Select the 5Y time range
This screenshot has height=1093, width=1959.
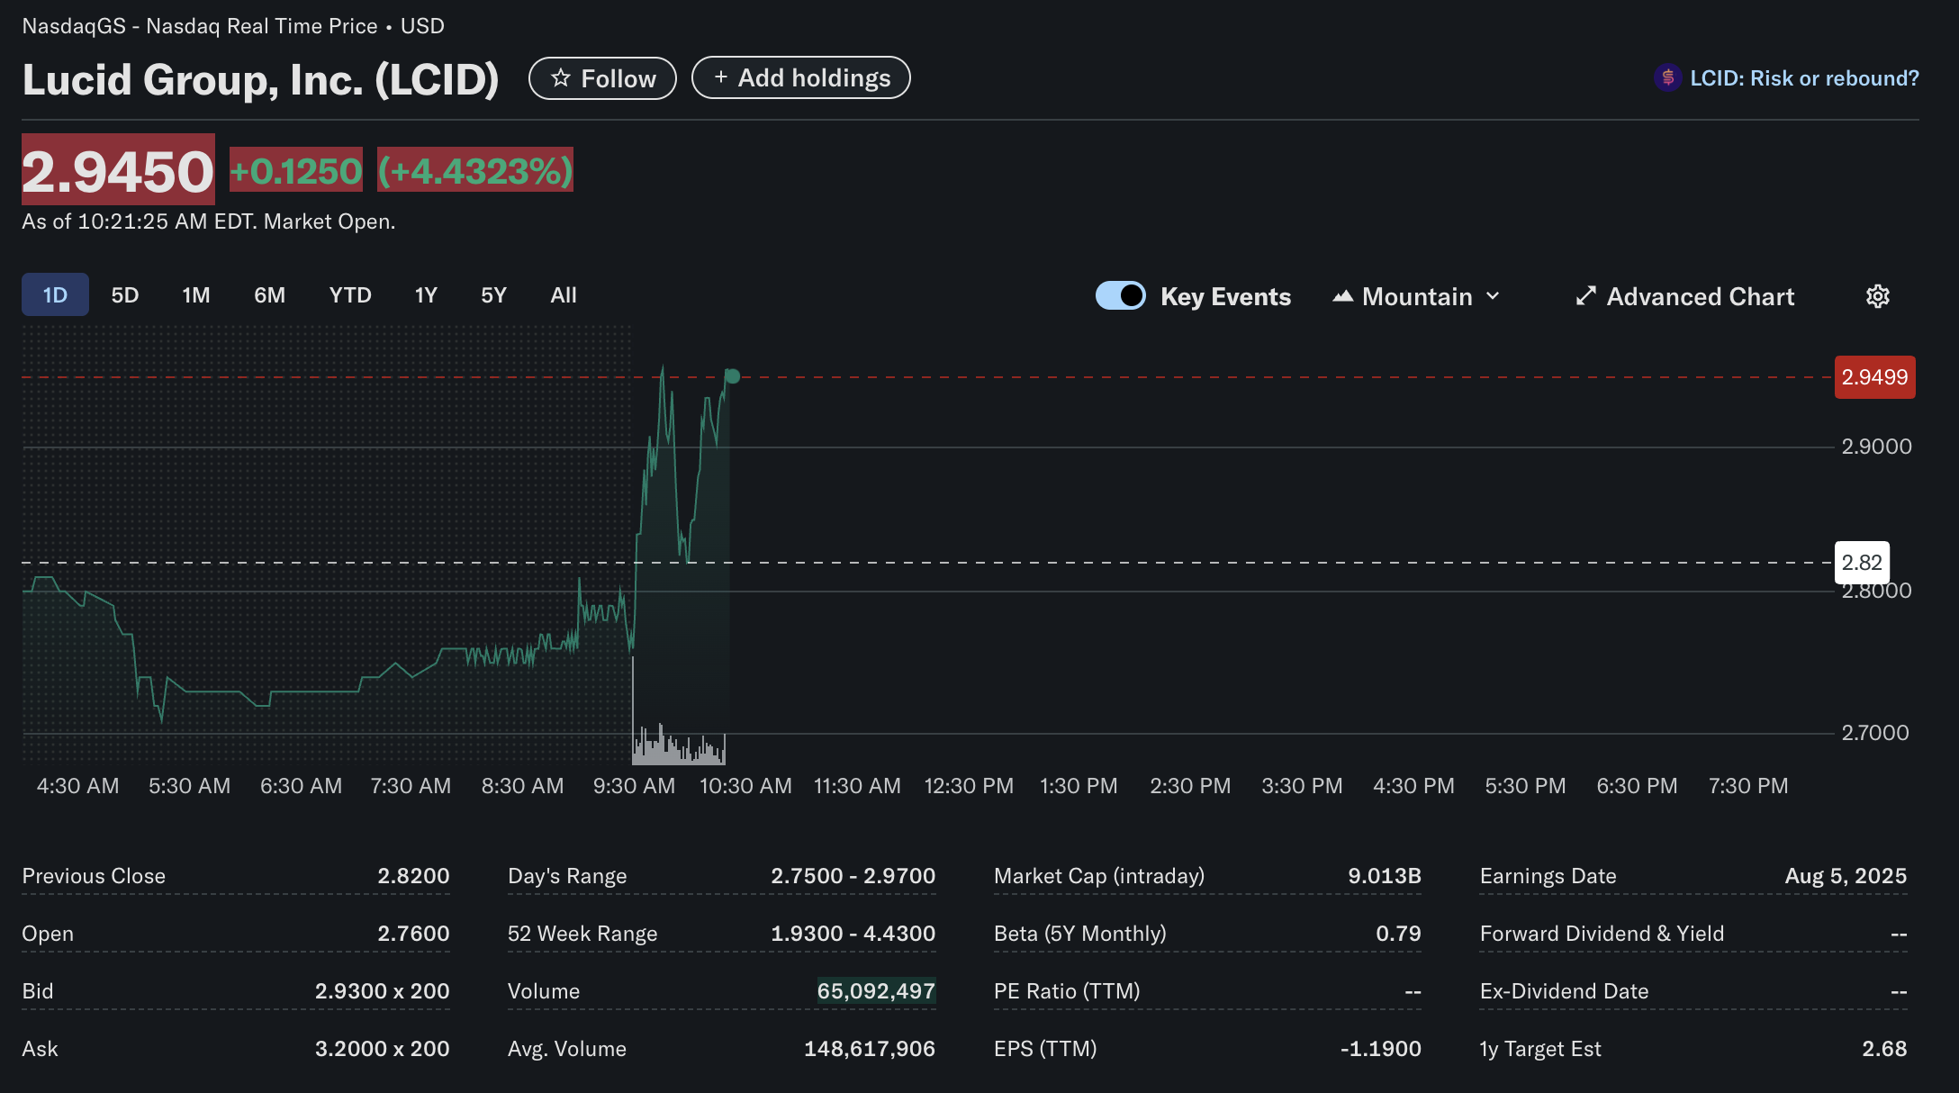click(493, 295)
